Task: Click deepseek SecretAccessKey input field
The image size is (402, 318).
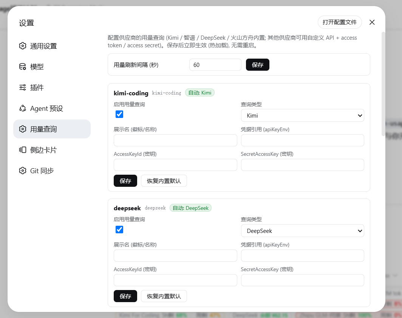Action: tap(303, 280)
